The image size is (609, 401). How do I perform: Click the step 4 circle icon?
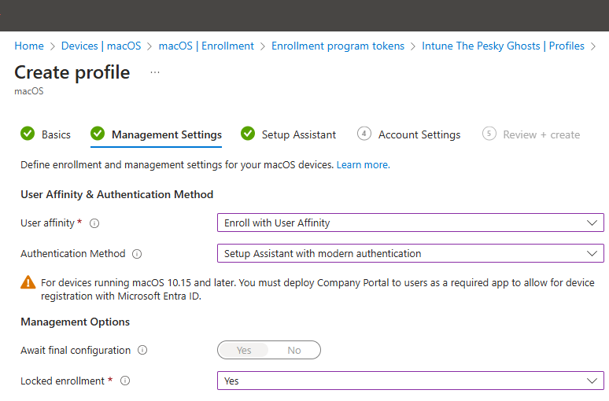[x=364, y=134]
